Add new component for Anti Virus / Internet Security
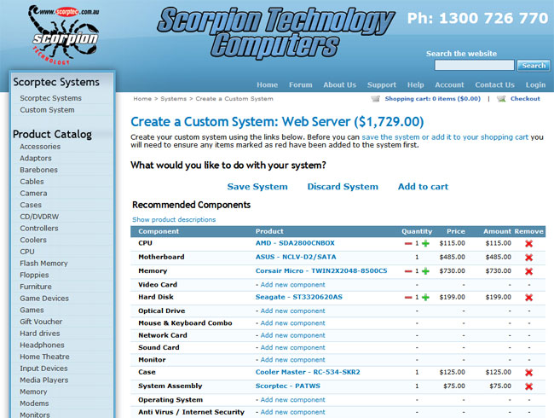This screenshot has width=554, height=418. click(x=292, y=412)
